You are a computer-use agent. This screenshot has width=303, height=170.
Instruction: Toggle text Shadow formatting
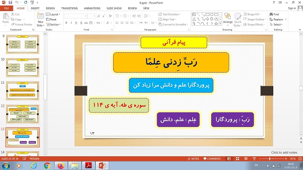pyautogui.click(x=81, y=23)
